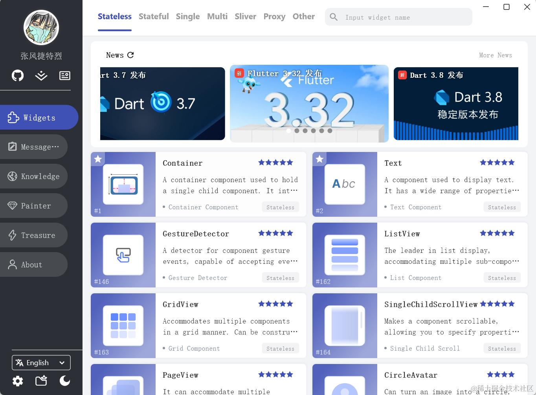Screen dimensions: 536x395
Task: Click Stateless tag on Container card
Action: pyautogui.click(x=280, y=207)
